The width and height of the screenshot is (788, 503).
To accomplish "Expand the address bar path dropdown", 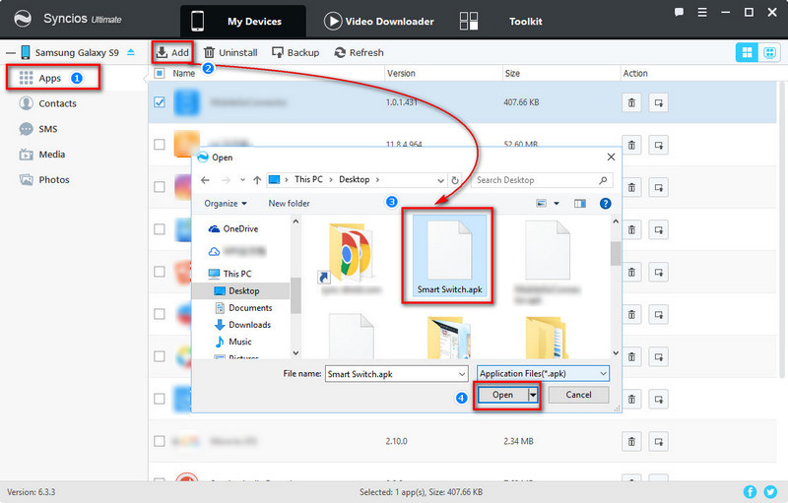I will tap(440, 180).
